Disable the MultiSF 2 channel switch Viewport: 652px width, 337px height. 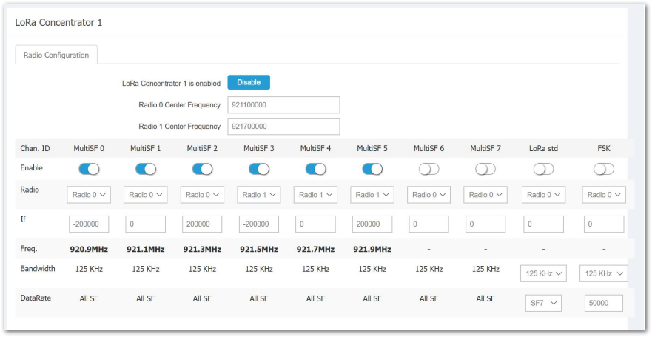coord(202,169)
